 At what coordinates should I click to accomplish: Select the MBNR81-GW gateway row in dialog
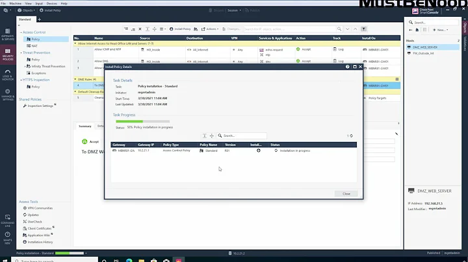tap(234, 150)
